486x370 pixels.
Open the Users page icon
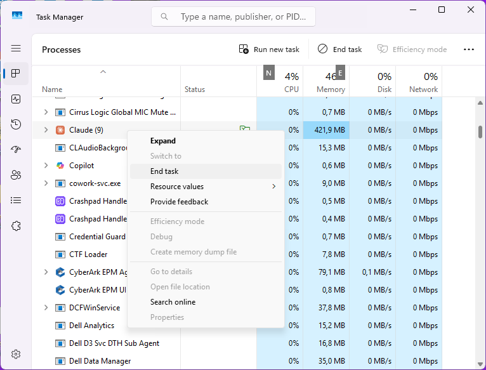[x=16, y=175]
